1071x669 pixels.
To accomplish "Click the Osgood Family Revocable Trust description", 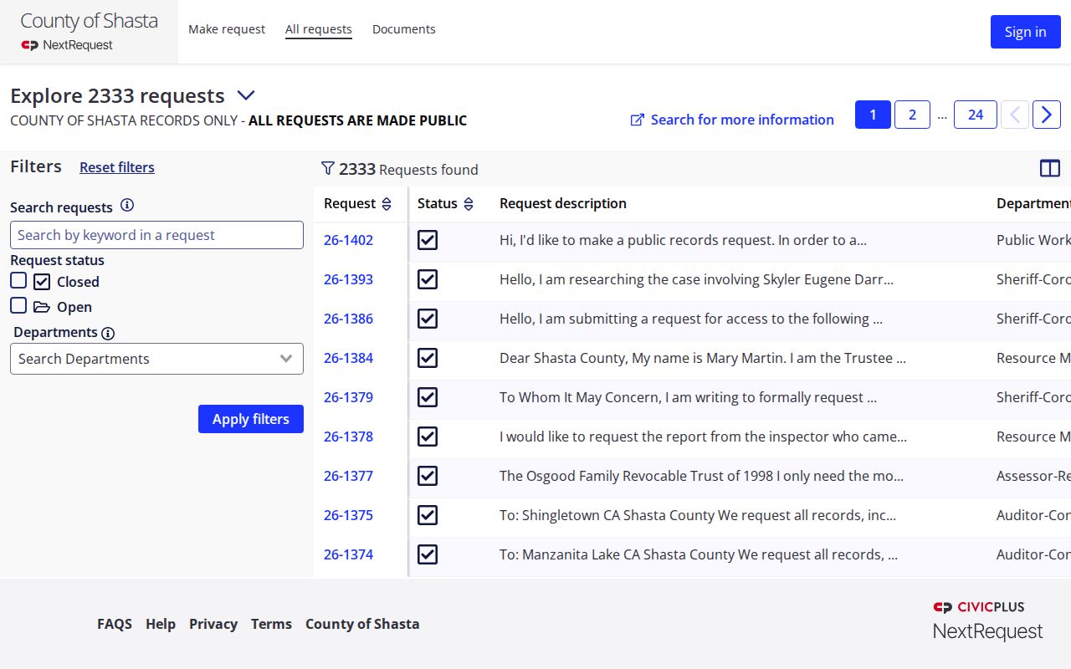I will coord(701,476).
